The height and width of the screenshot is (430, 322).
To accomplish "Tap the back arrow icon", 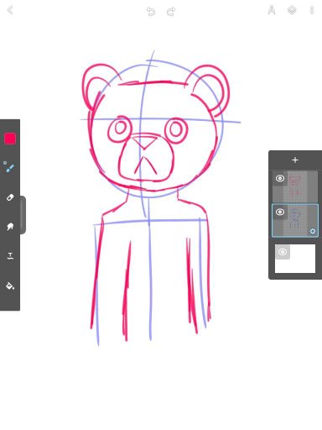I will coord(10,10).
